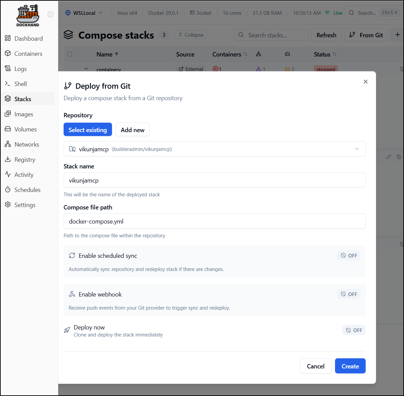Click the Stack name input field
The width and height of the screenshot is (404, 396).
pyautogui.click(x=214, y=181)
